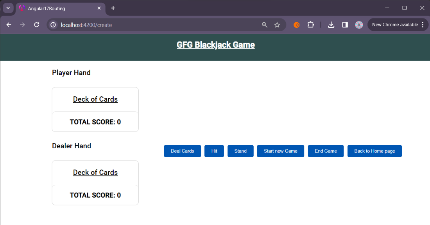
Task: Click the Player Hand TOTAL SCORE: 0 text
Action: (x=95, y=122)
